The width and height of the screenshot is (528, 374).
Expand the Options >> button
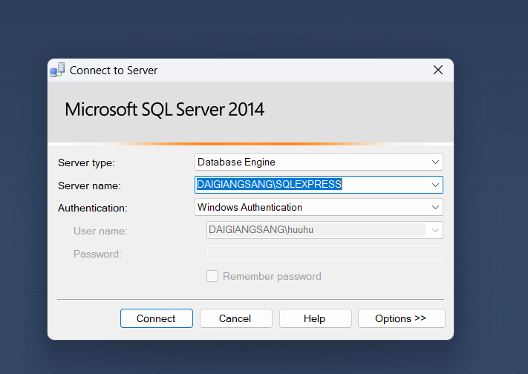point(401,318)
